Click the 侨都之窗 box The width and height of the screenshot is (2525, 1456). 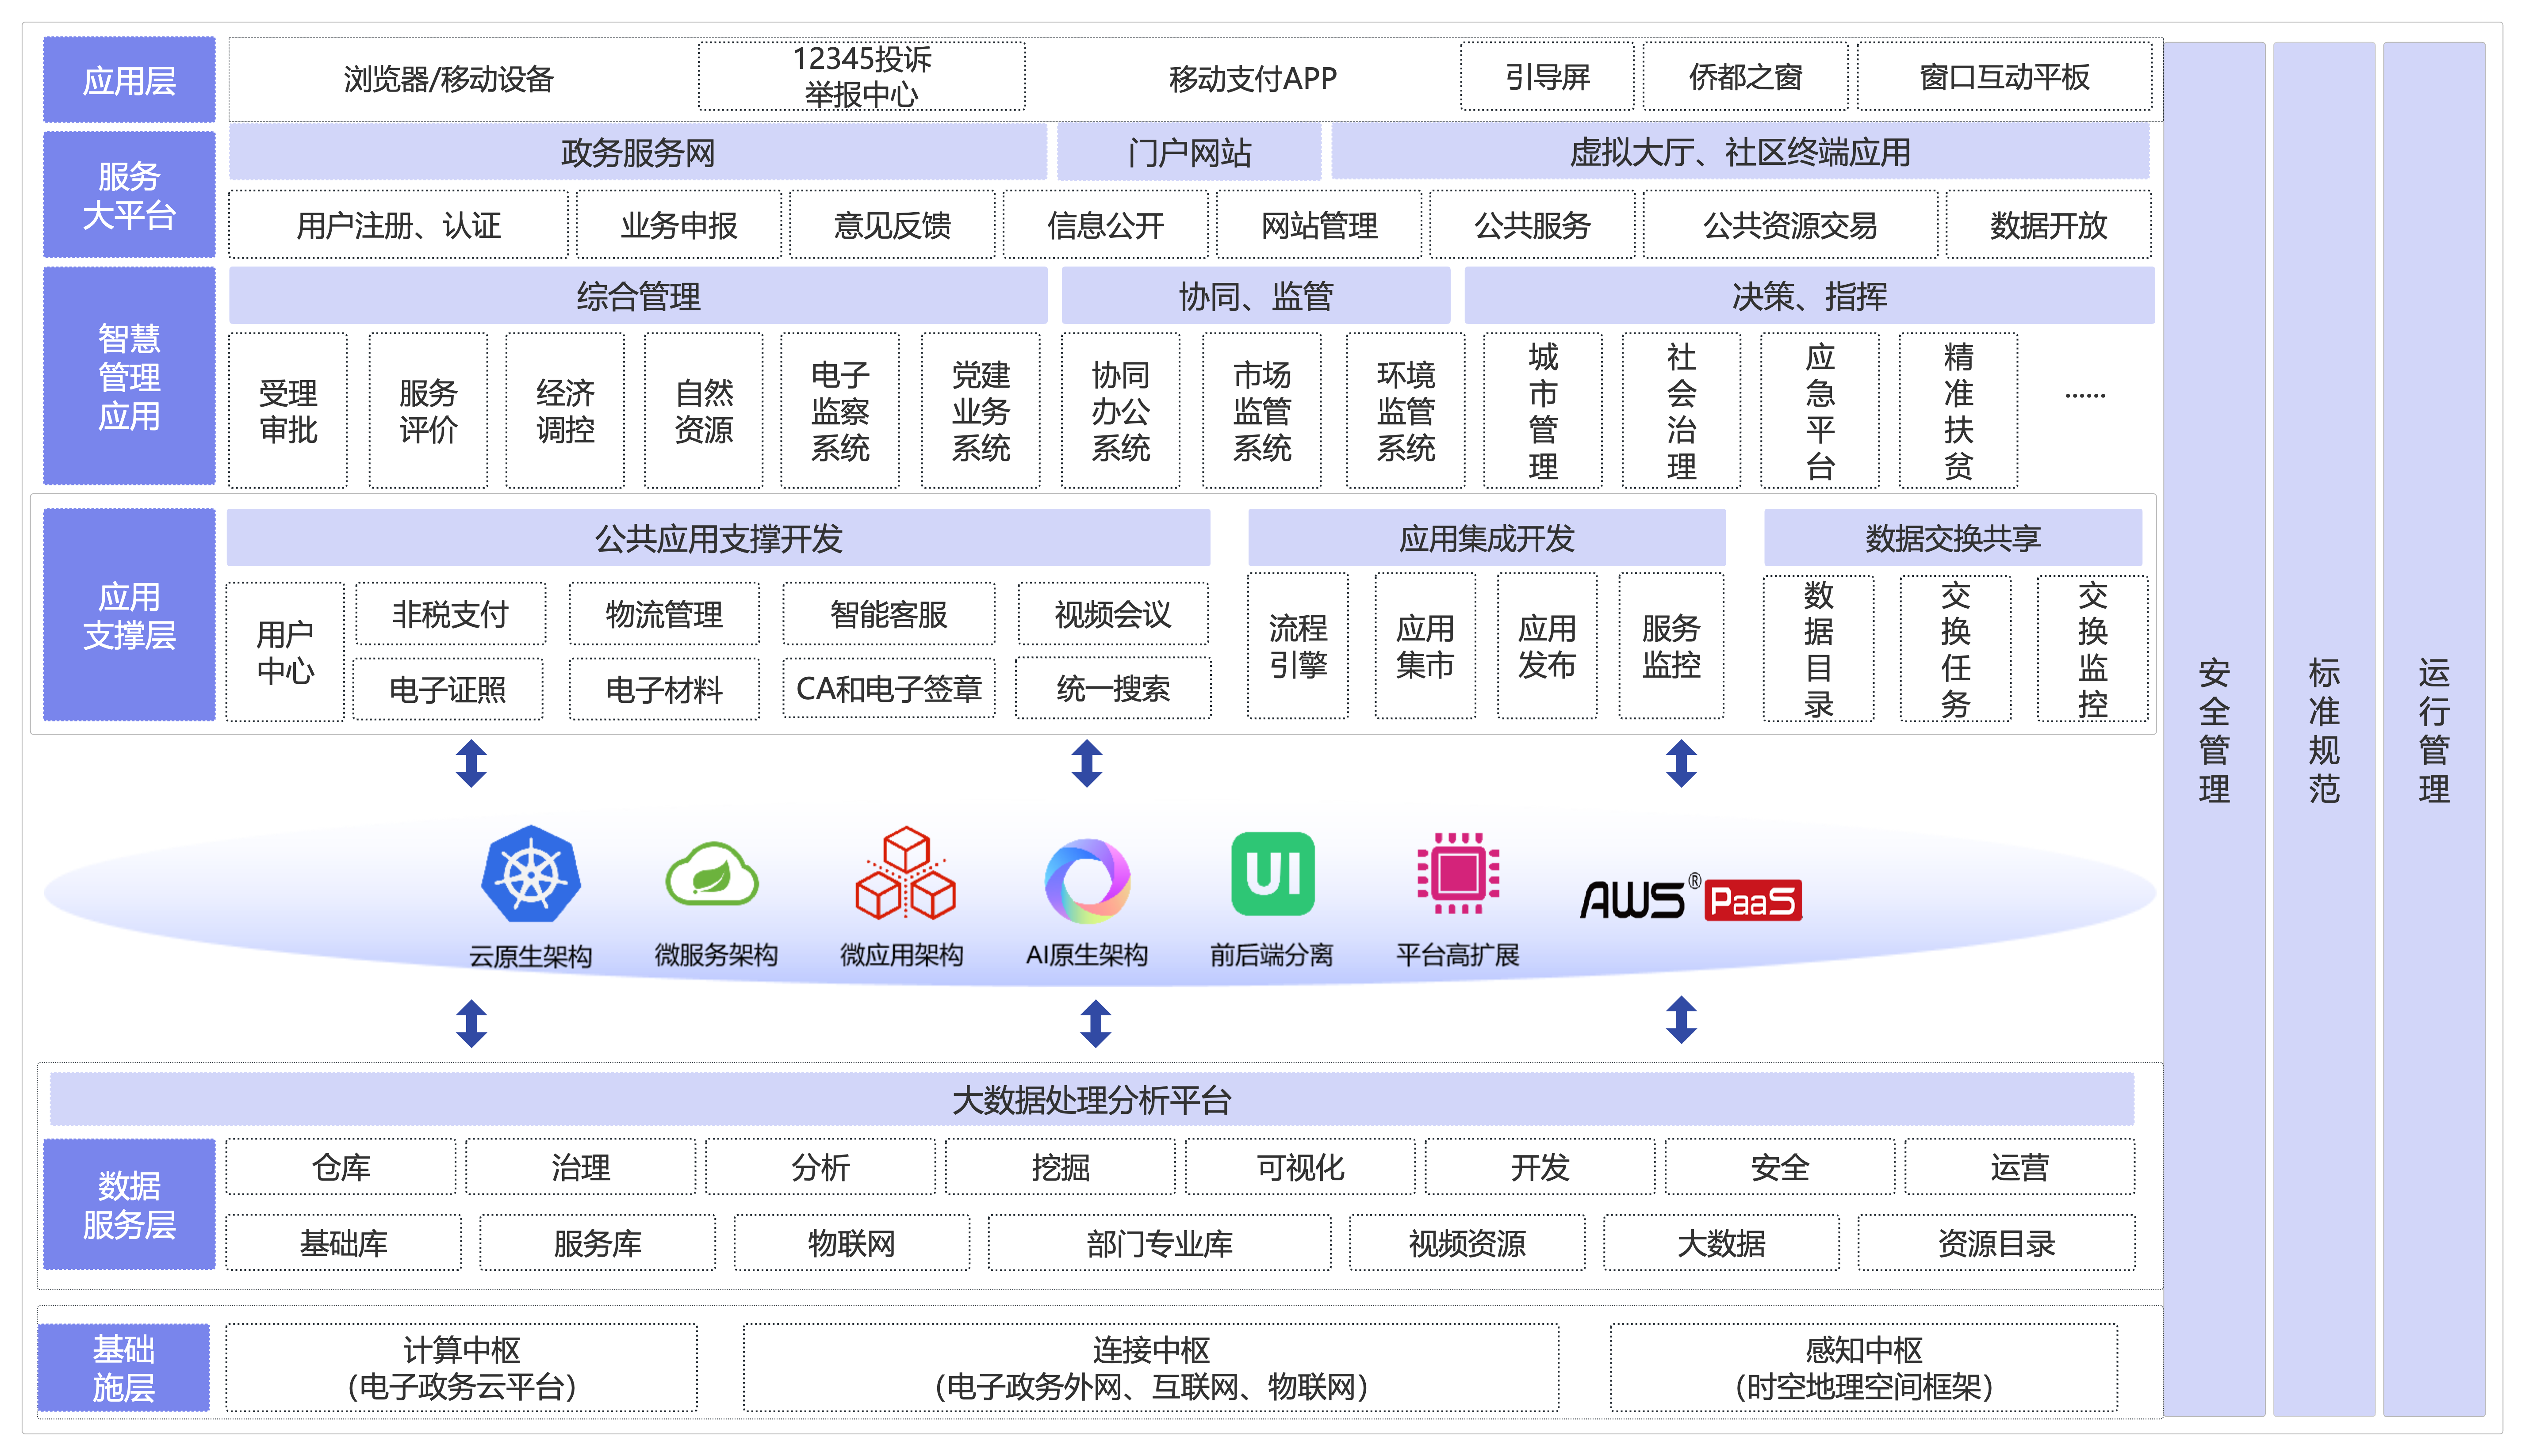1745,76
